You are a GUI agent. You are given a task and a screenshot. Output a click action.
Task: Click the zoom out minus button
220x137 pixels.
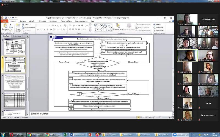point(153,117)
